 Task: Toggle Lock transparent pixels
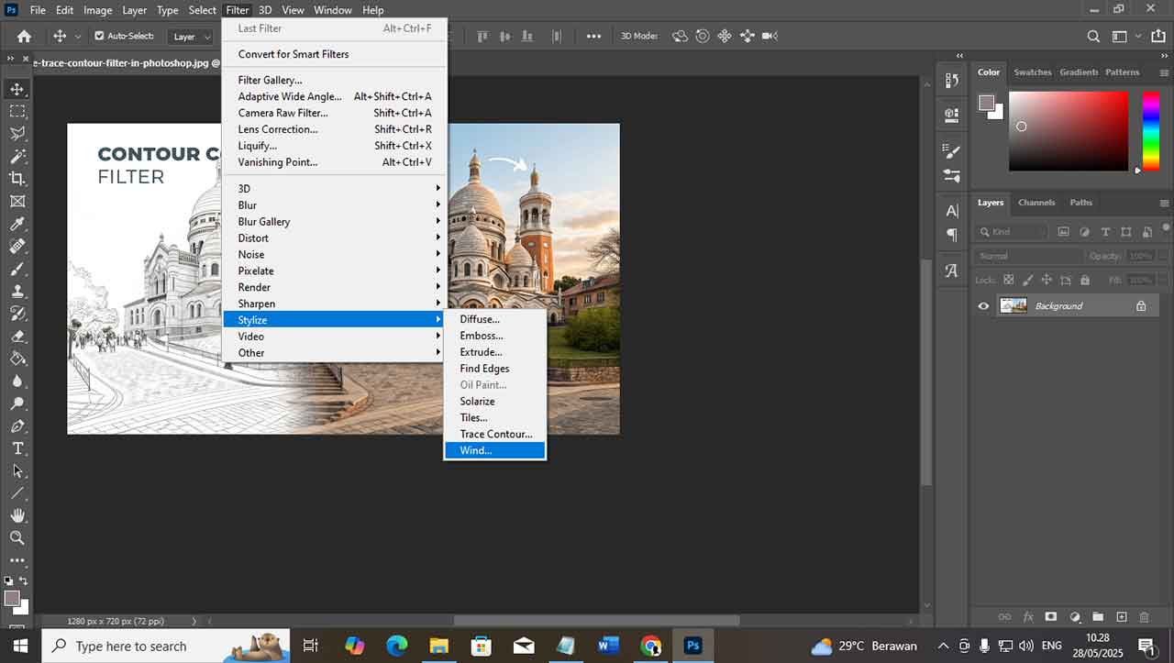tap(1009, 280)
